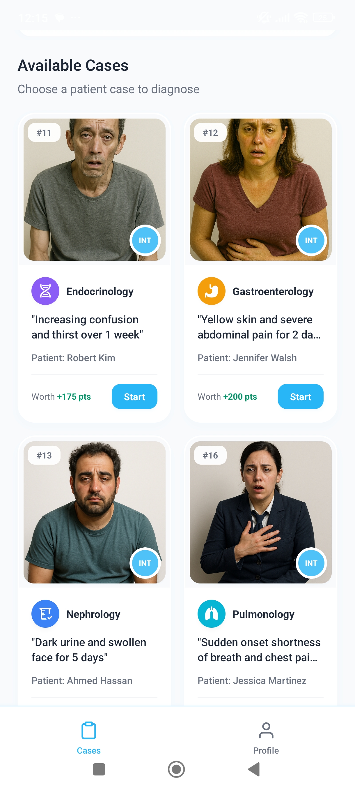Tap the teal Pulmonology lungs icon
This screenshot has height=790, width=355.
[x=211, y=613]
